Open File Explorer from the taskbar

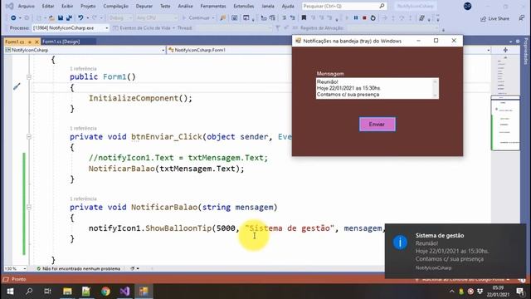[x=67, y=292]
